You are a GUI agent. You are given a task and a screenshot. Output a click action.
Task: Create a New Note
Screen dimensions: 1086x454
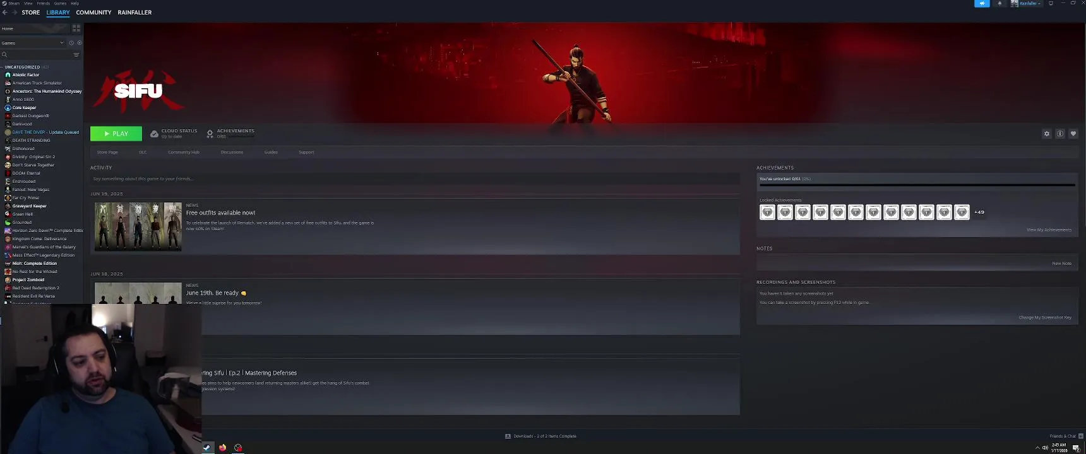(x=1061, y=263)
